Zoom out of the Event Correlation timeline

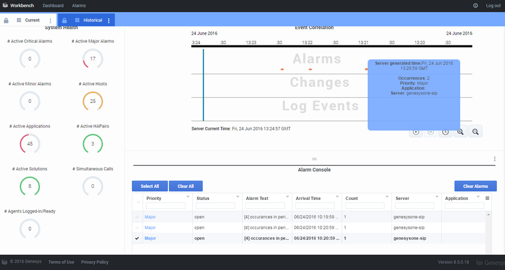point(475,131)
